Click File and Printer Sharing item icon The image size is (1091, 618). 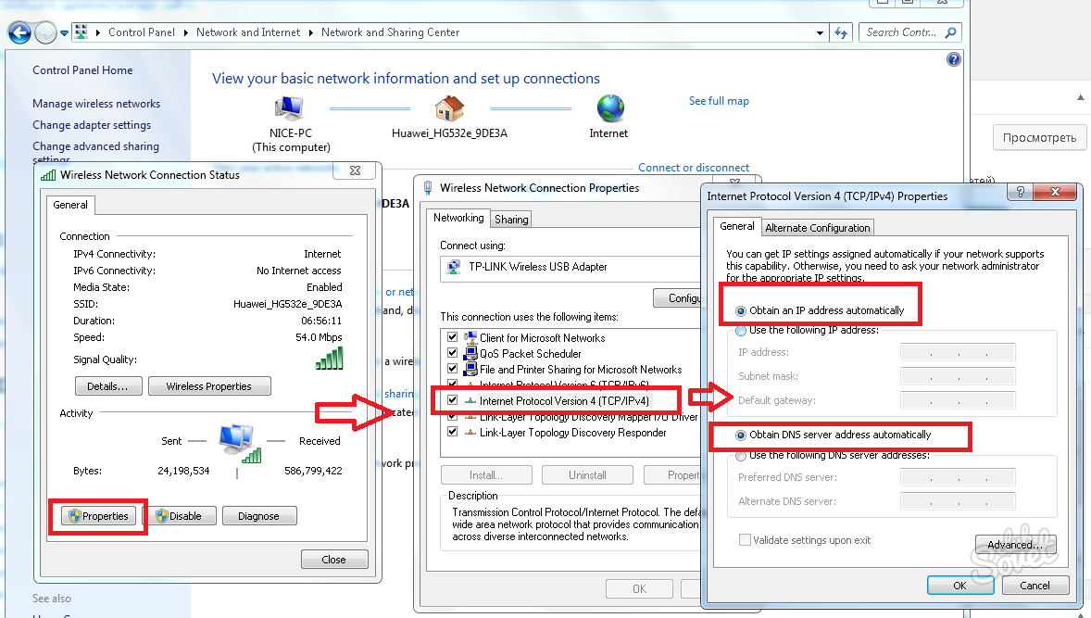(x=470, y=369)
